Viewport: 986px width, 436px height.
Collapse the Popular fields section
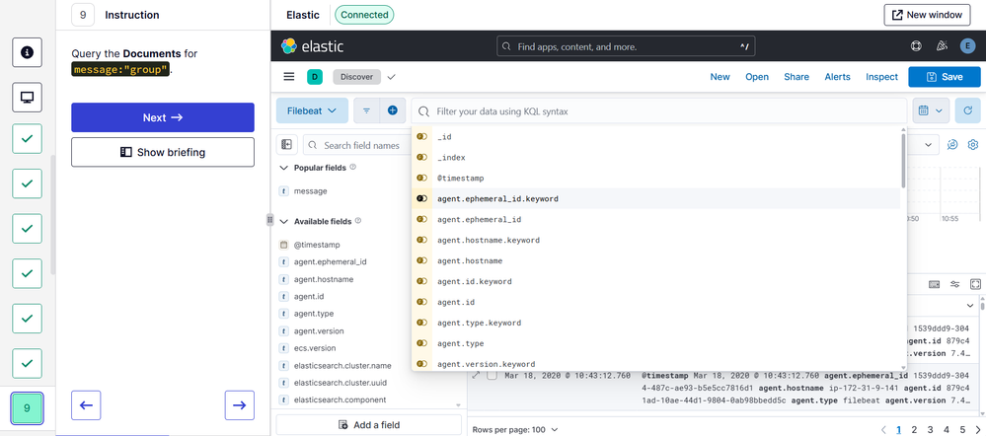click(284, 168)
